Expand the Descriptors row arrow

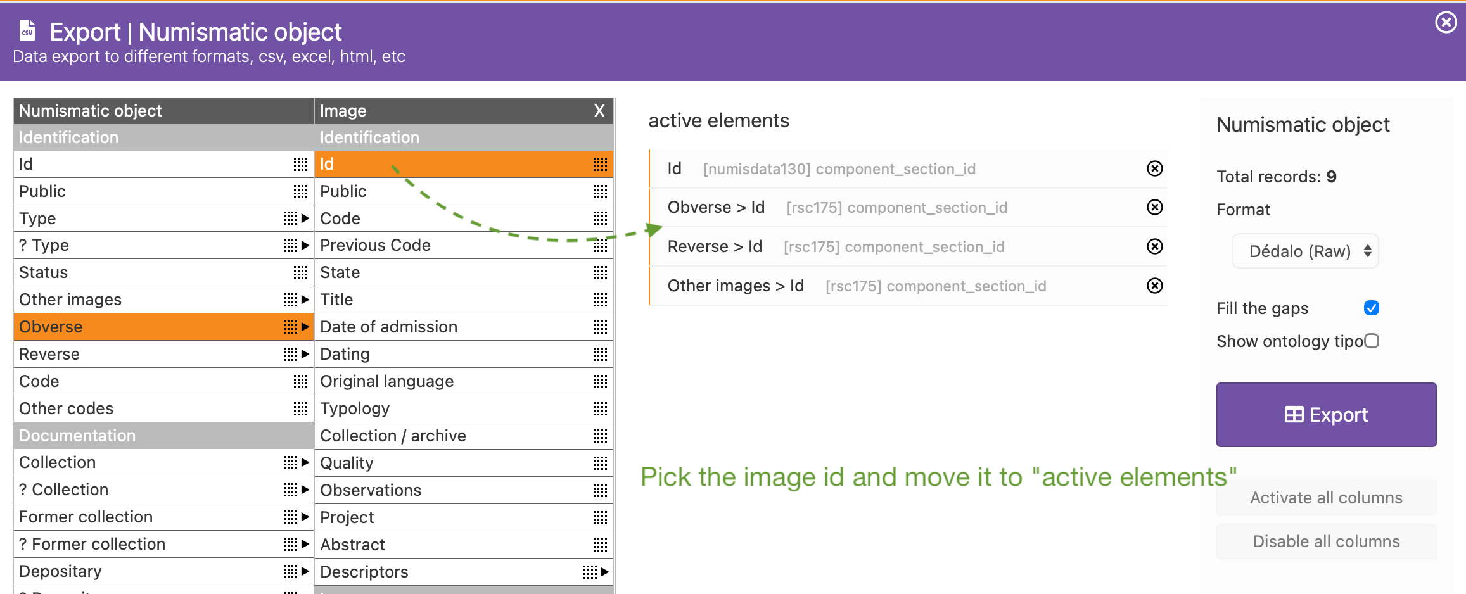(x=605, y=572)
